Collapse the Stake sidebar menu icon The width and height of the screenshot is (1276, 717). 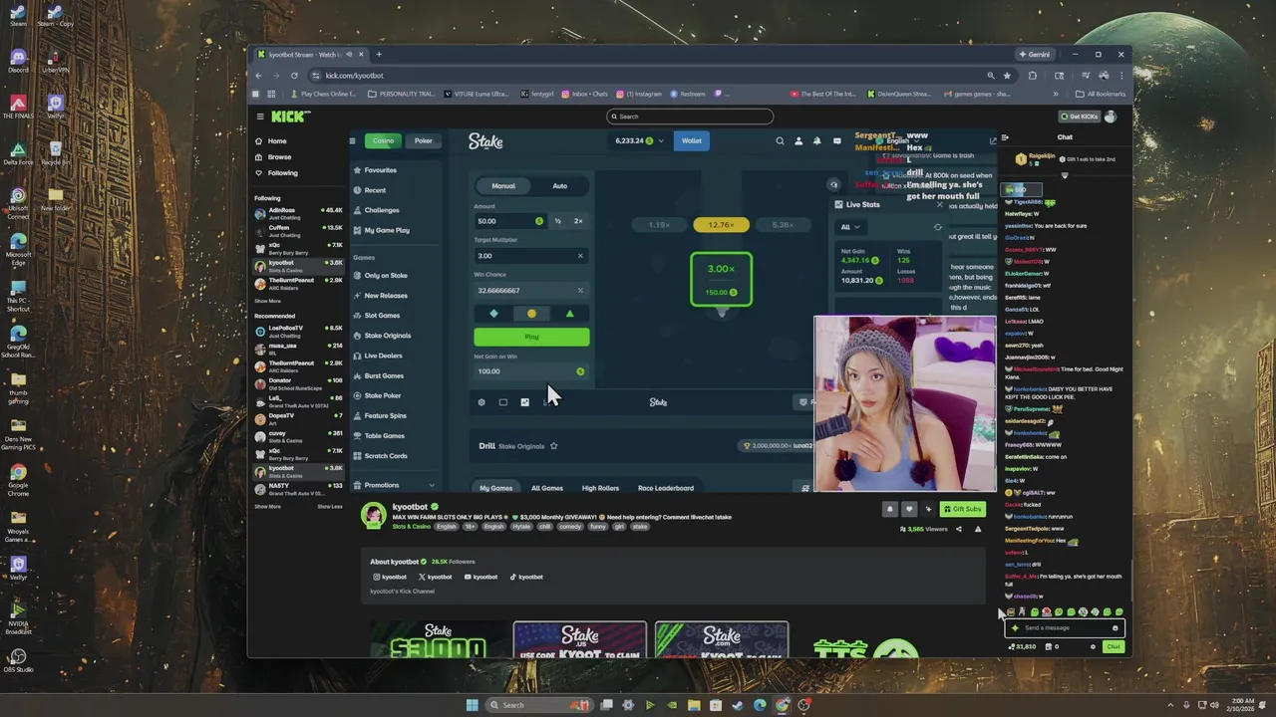point(352,141)
